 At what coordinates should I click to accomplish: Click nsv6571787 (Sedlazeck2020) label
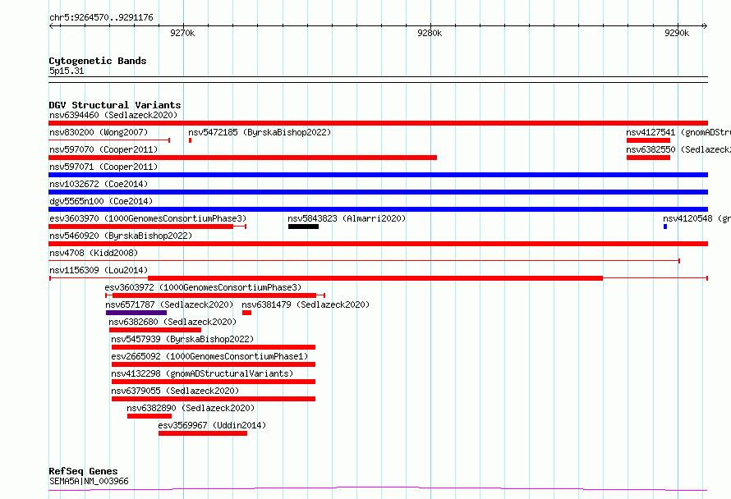pos(169,304)
